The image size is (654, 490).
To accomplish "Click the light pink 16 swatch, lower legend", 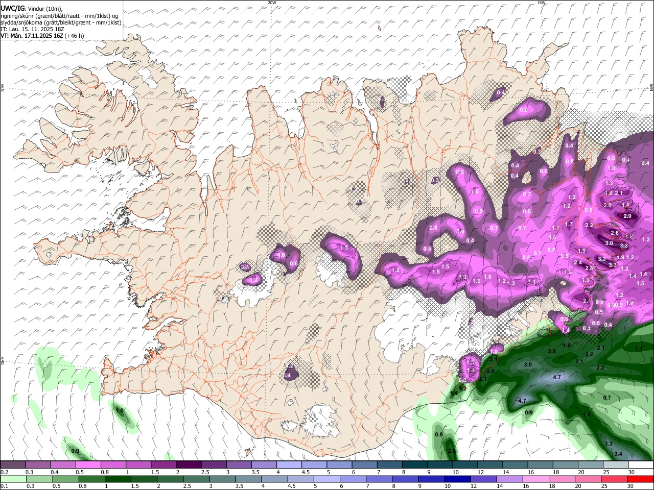I will click(x=536, y=479).
